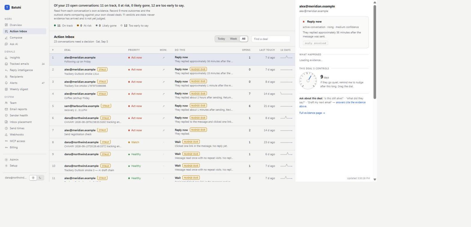471x227 pixels.
Task: Click Healthy priority on row 9
Action: pos(135,154)
